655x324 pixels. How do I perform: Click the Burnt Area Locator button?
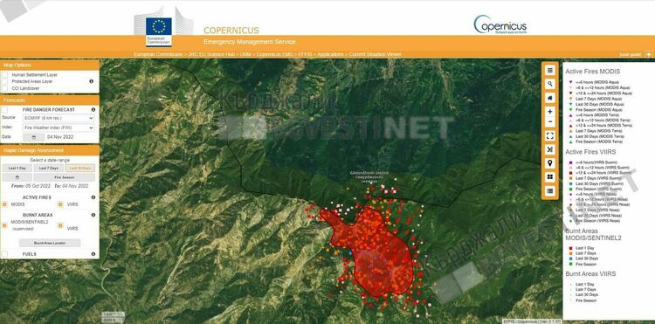point(50,243)
